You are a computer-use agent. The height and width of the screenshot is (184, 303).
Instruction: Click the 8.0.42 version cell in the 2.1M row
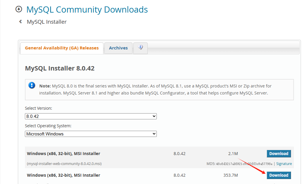(180, 154)
